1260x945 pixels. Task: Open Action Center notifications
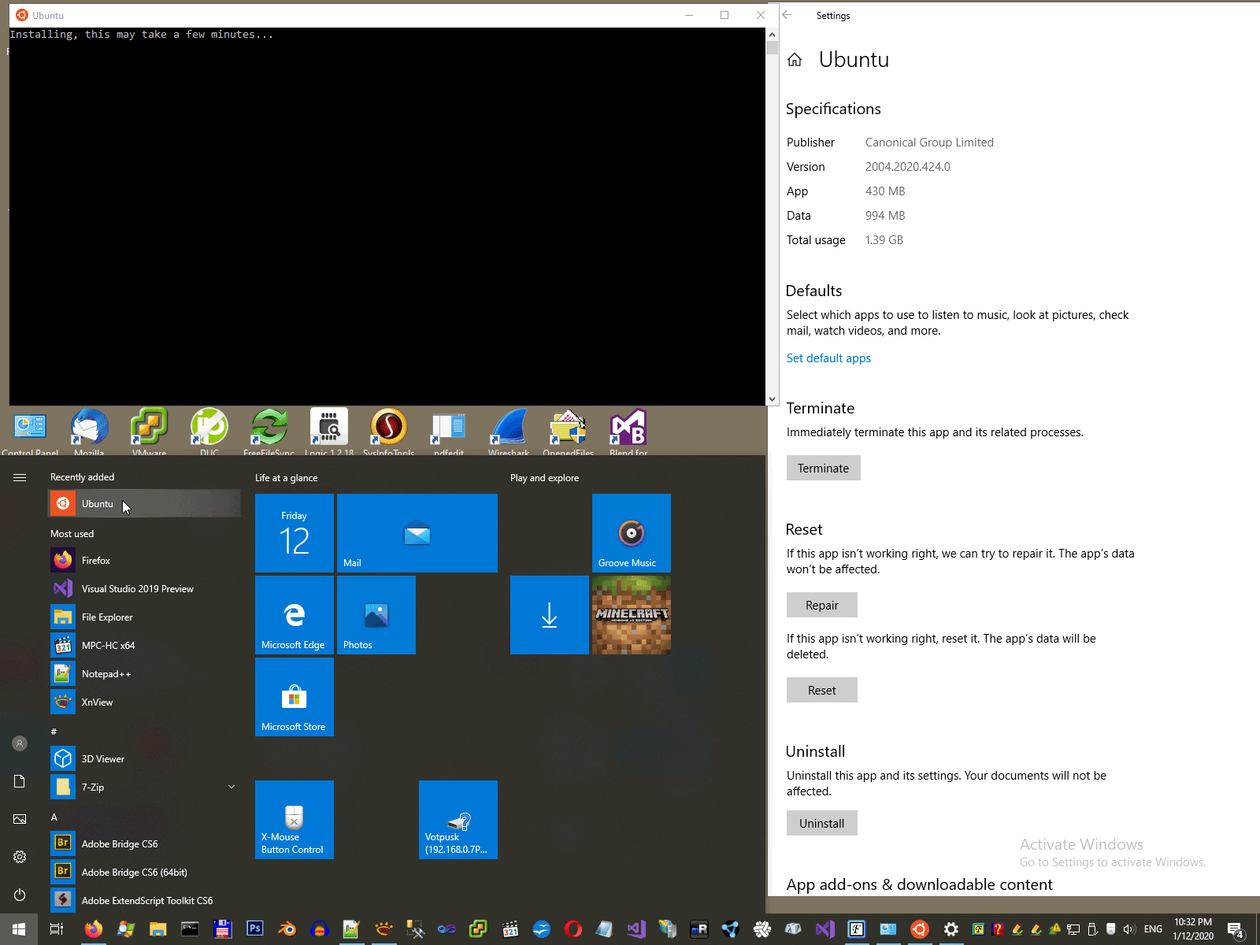(1236, 929)
